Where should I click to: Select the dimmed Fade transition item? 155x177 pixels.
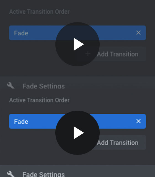77,33
